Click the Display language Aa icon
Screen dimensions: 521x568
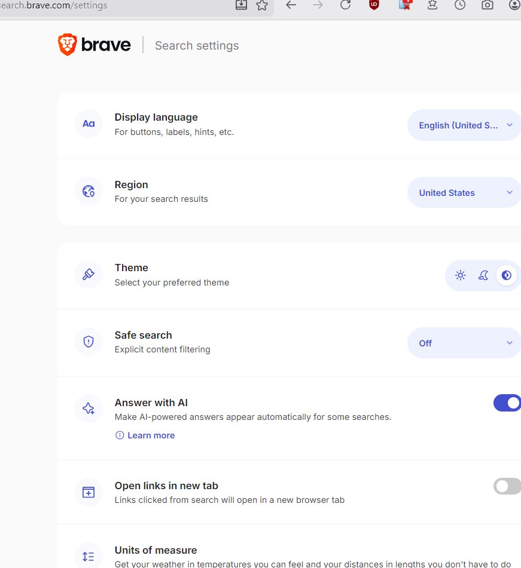tap(89, 124)
